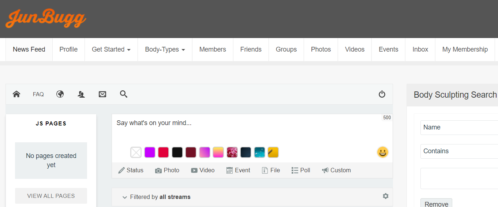Image resolution: width=498 pixels, height=207 pixels.
Task: Expand the Filtered by all streams chevron
Action: pos(125,197)
